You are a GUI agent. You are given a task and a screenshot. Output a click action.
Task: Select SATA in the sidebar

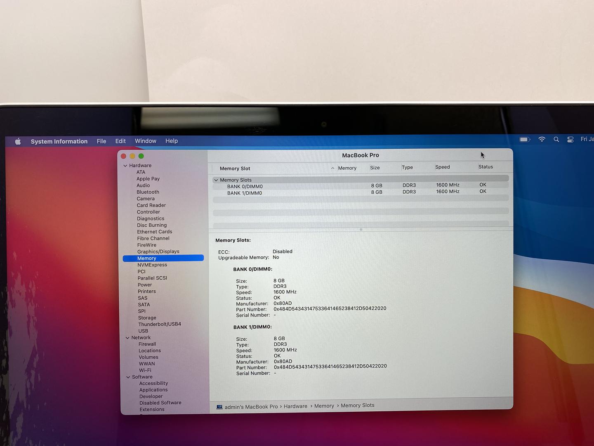tap(144, 304)
